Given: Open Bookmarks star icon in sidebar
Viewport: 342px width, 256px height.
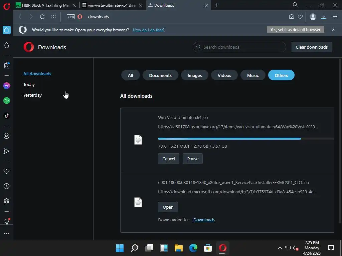Looking at the screenshot, I should point(7,45).
